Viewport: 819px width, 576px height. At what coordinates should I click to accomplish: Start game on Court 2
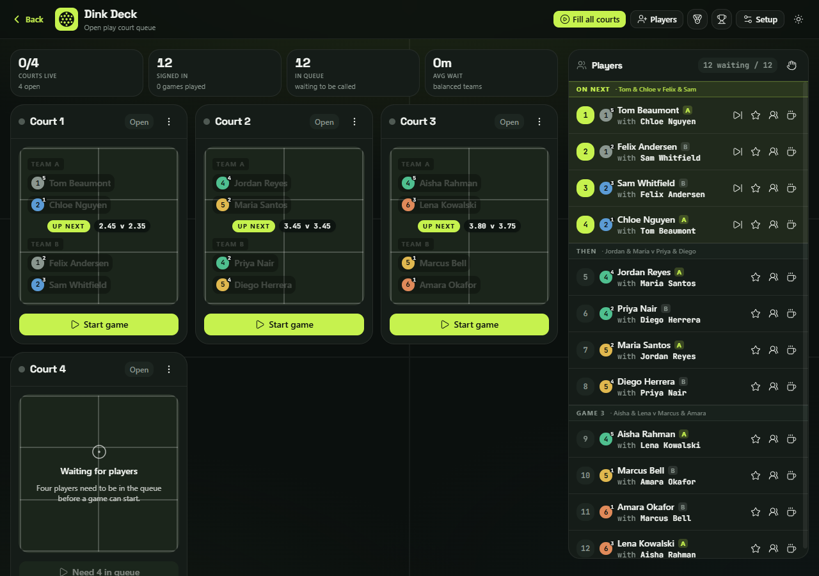click(x=284, y=324)
